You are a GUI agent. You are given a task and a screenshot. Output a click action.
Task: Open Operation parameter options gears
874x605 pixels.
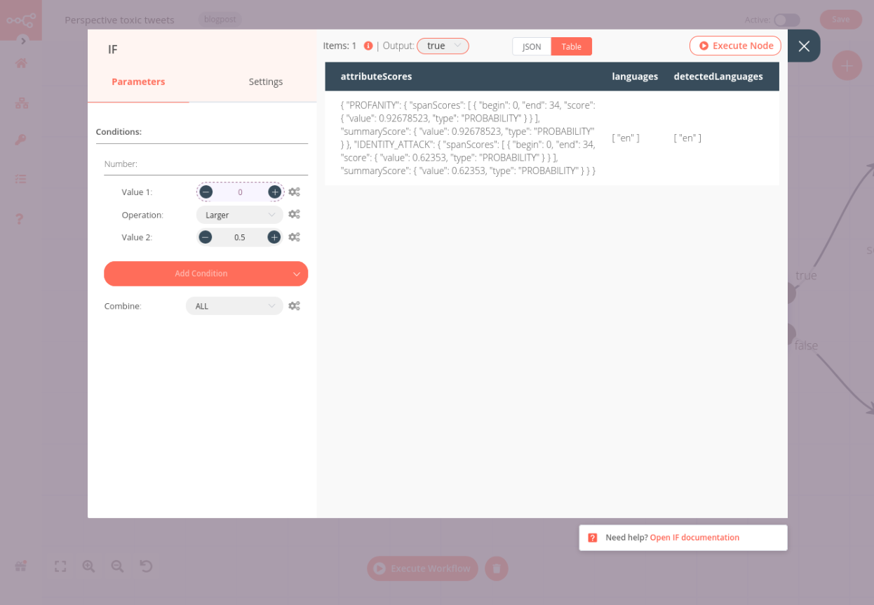tap(295, 215)
